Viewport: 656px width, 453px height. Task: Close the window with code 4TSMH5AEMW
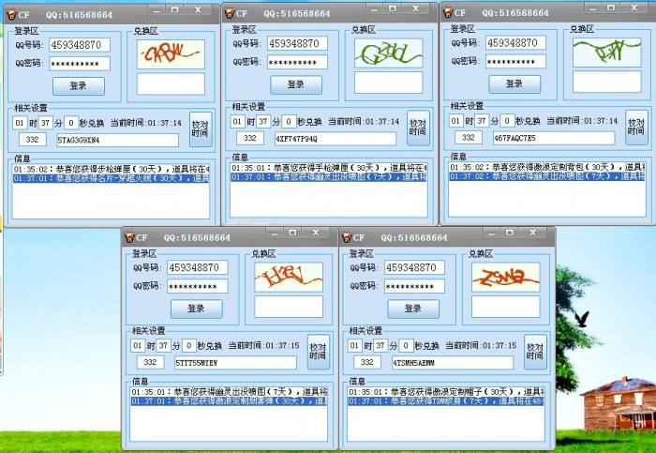tap(532, 233)
